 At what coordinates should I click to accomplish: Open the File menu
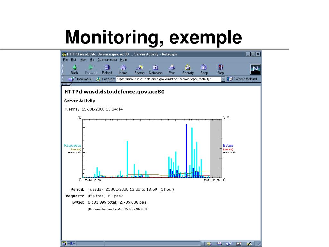coord(65,60)
